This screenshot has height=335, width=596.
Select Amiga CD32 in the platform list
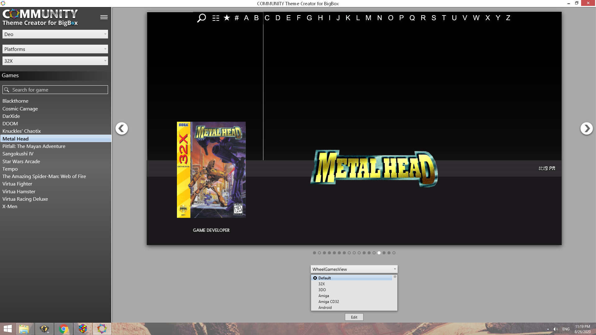point(352,301)
